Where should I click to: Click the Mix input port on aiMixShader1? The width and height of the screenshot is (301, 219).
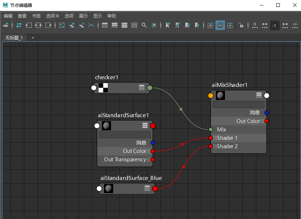tap(211, 130)
